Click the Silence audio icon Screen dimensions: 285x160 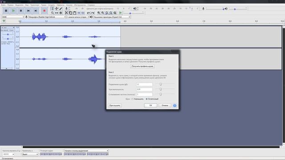(x=83, y=13)
